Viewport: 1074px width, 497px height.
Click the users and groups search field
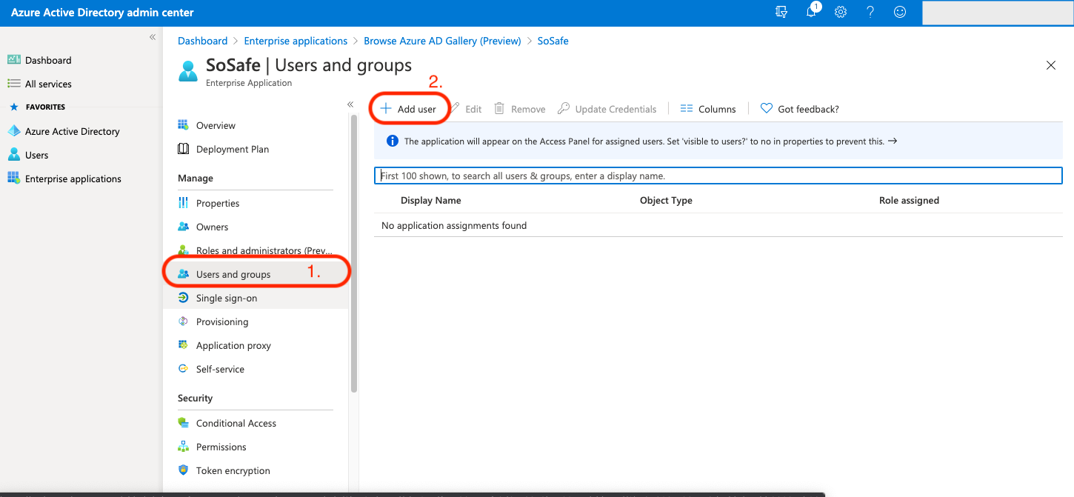[718, 176]
